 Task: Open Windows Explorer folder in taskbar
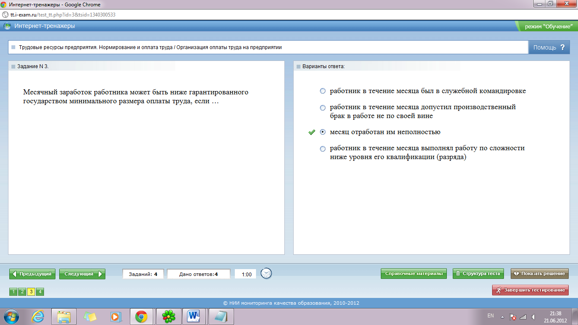[x=64, y=316]
